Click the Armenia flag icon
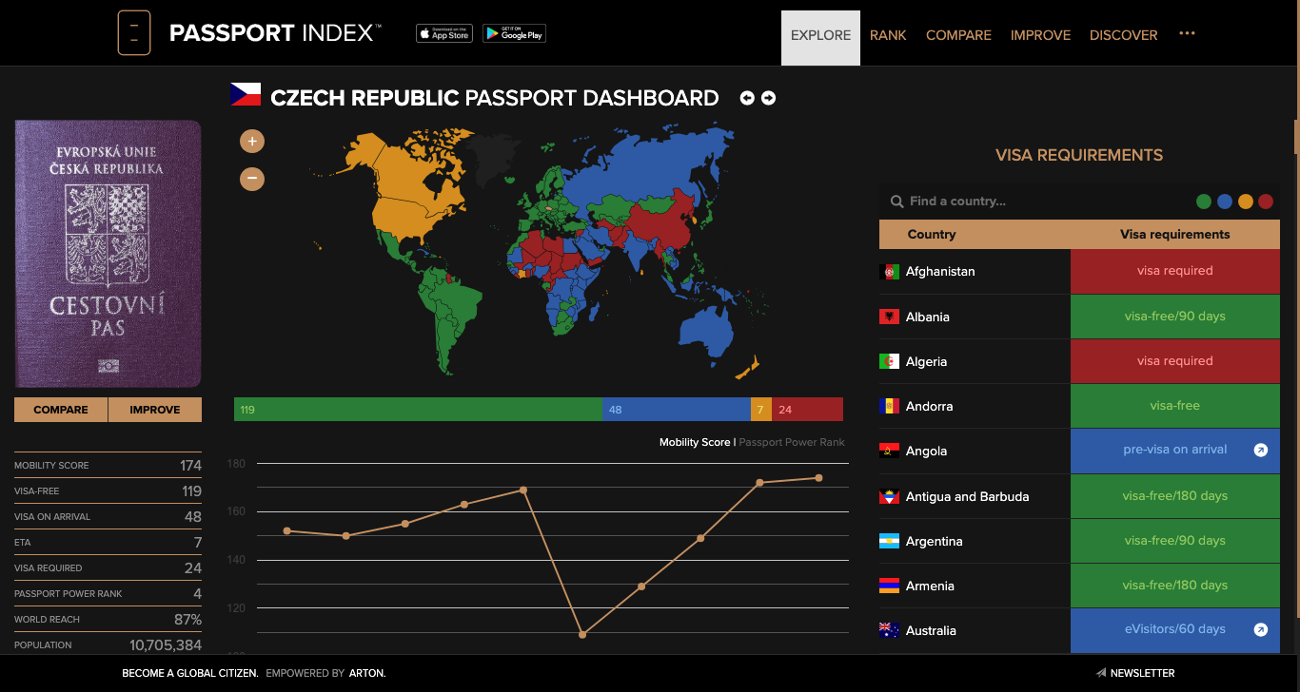This screenshot has height=692, width=1300. pyautogui.click(x=890, y=586)
